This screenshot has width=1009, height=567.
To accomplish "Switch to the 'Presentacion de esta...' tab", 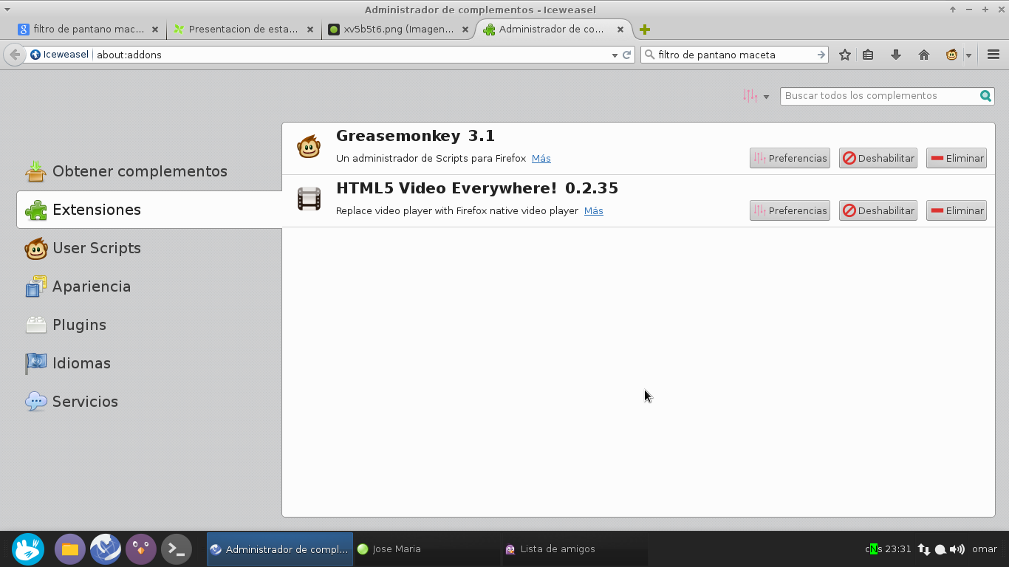I will (x=243, y=30).
